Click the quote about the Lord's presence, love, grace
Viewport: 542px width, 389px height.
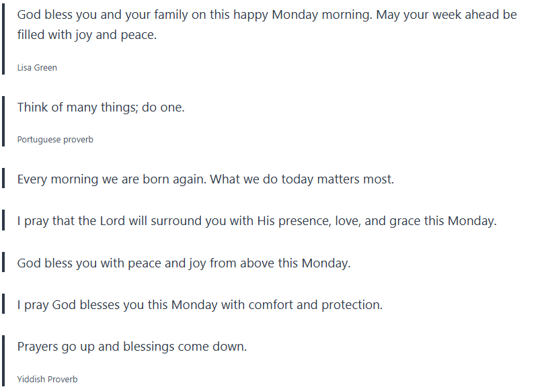coord(257,221)
